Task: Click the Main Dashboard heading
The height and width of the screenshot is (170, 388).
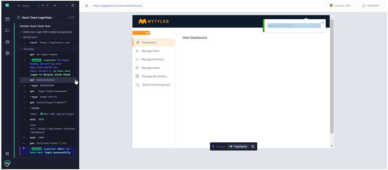Action: coord(195,38)
